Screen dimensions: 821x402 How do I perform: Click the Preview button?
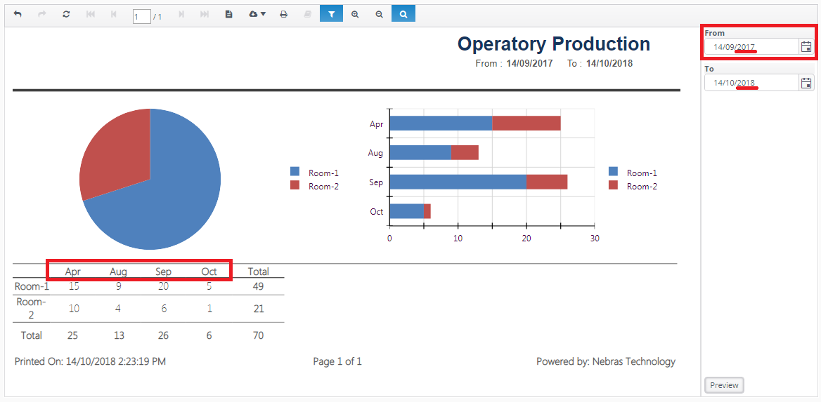click(x=724, y=385)
